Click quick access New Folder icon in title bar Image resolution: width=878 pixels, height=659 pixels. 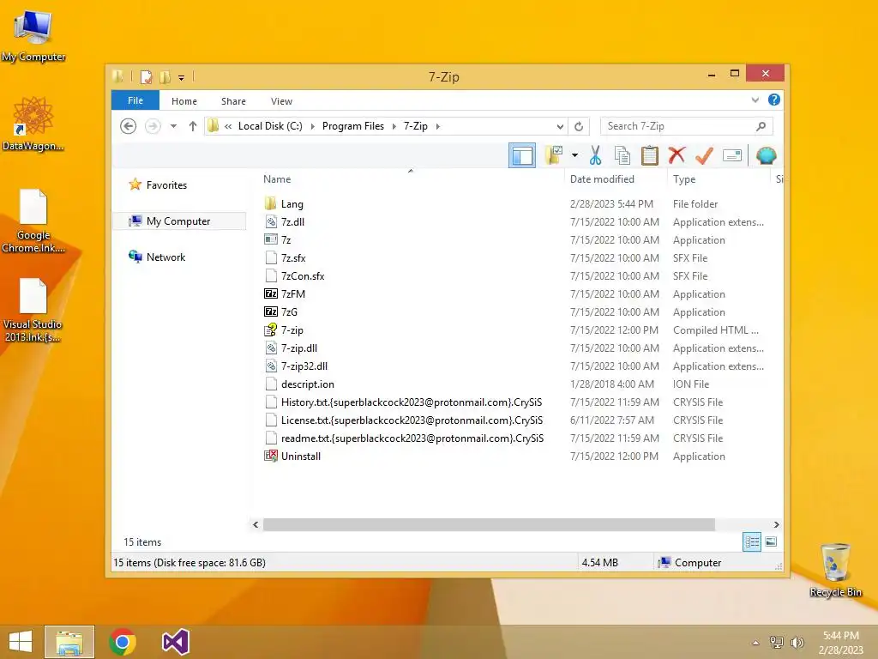click(165, 76)
